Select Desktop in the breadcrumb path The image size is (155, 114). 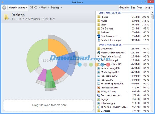tap(55, 8)
